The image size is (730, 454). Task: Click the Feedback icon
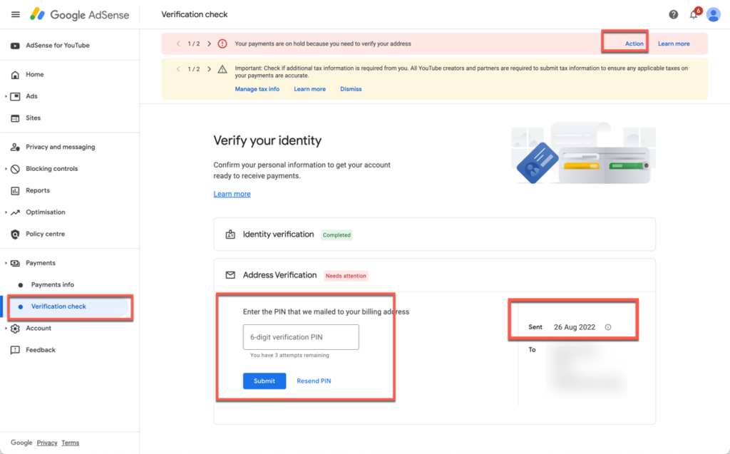16,350
